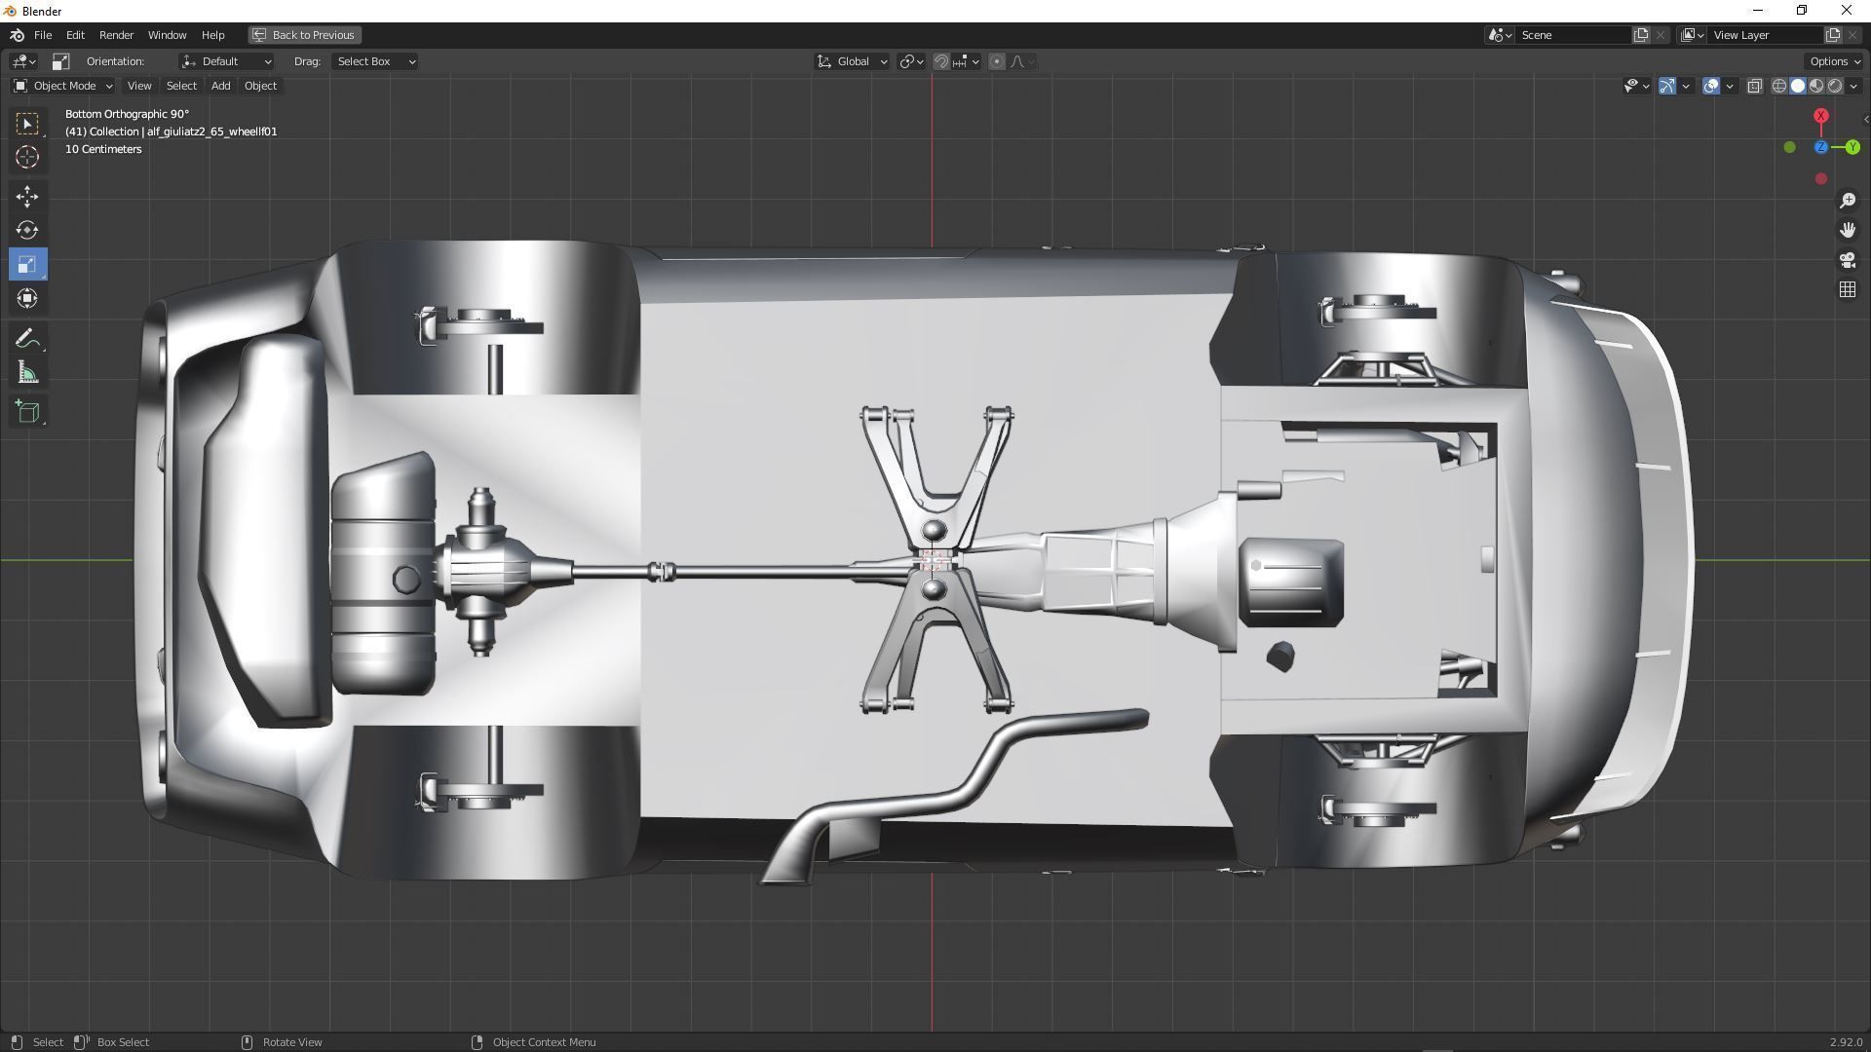The width and height of the screenshot is (1871, 1052).
Task: Click the camera view icon
Action: click(1847, 260)
